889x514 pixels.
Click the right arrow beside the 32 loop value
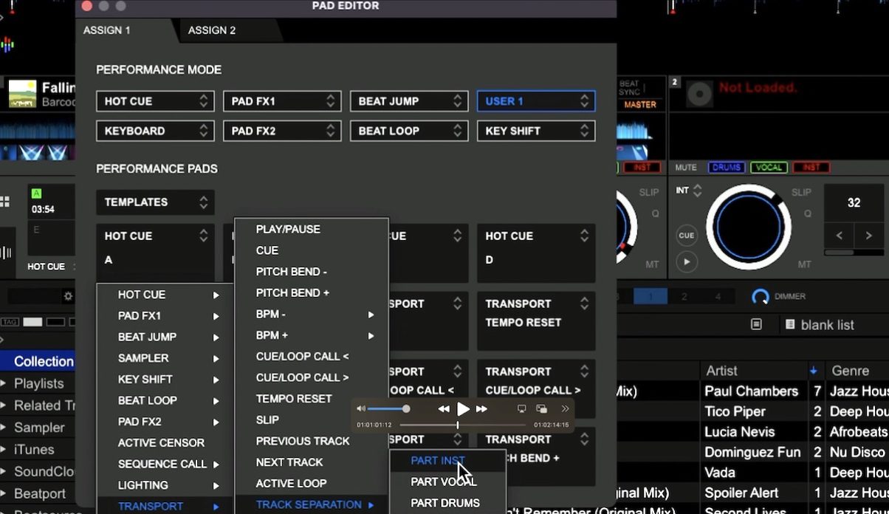pos(868,235)
